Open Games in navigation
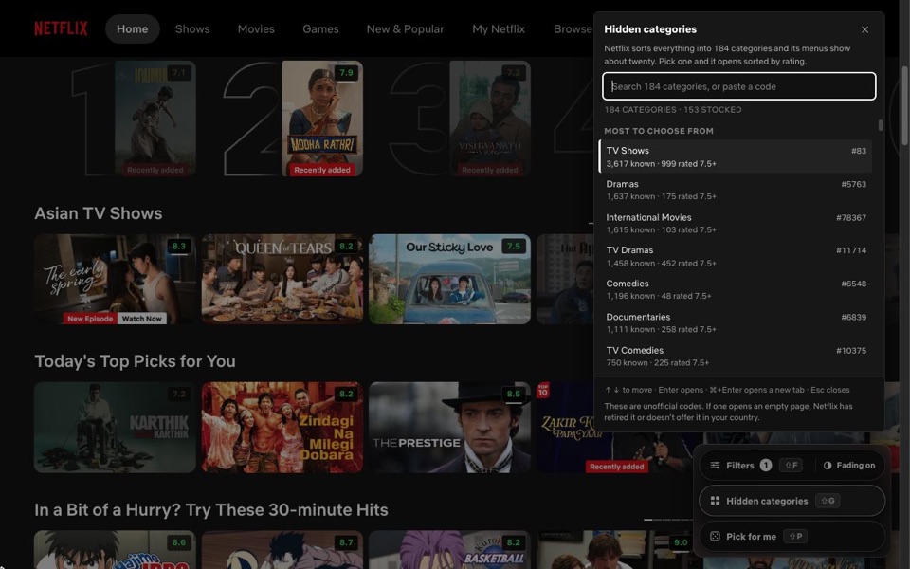 click(320, 29)
